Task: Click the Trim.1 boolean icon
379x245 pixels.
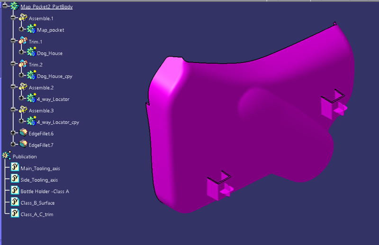Action: pyautogui.click(x=23, y=41)
